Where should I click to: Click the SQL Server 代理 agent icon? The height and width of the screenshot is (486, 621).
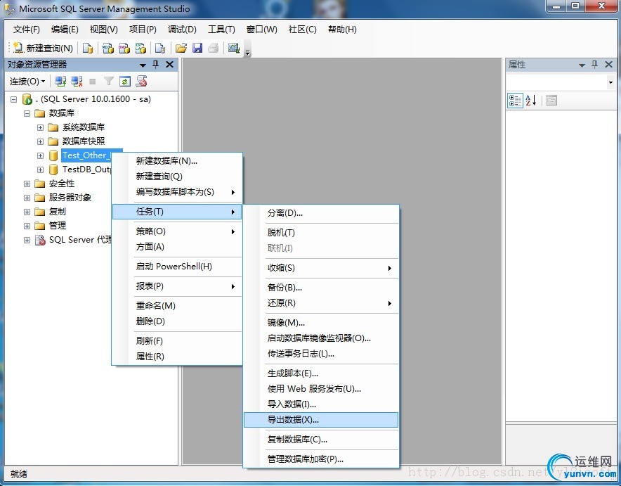pyautogui.click(x=40, y=241)
